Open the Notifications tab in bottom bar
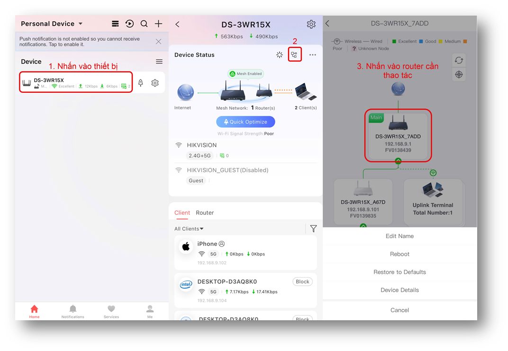Screen dimensions: 508x351 [73, 311]
